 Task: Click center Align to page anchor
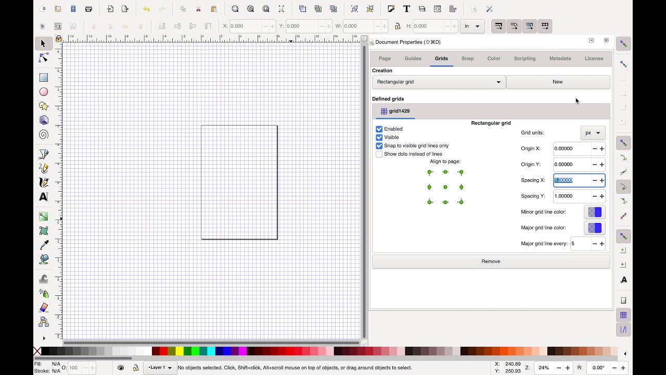tap(445, 187)
